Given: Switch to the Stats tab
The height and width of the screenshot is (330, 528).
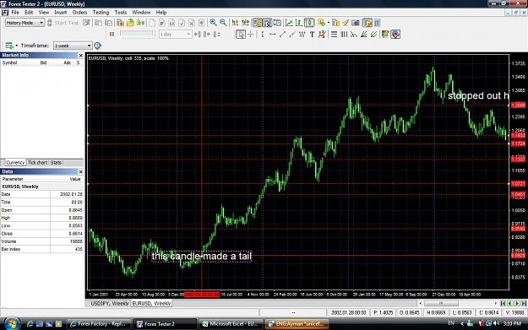Looking at the screenshot, I should coord(56,163).
